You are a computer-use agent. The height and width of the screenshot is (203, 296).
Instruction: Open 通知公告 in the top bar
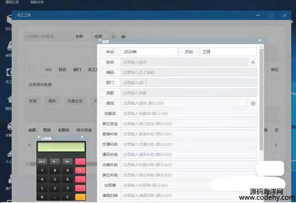12,2
